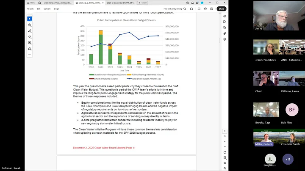305x171 pixels.
Task: Select DiPietro, Laura's video tile
Action: (292, 78)
